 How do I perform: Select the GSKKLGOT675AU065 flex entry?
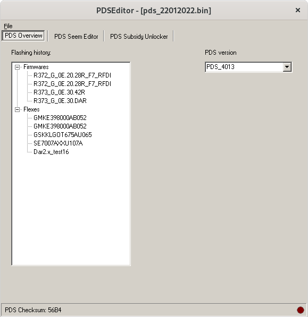click(63, 135)
